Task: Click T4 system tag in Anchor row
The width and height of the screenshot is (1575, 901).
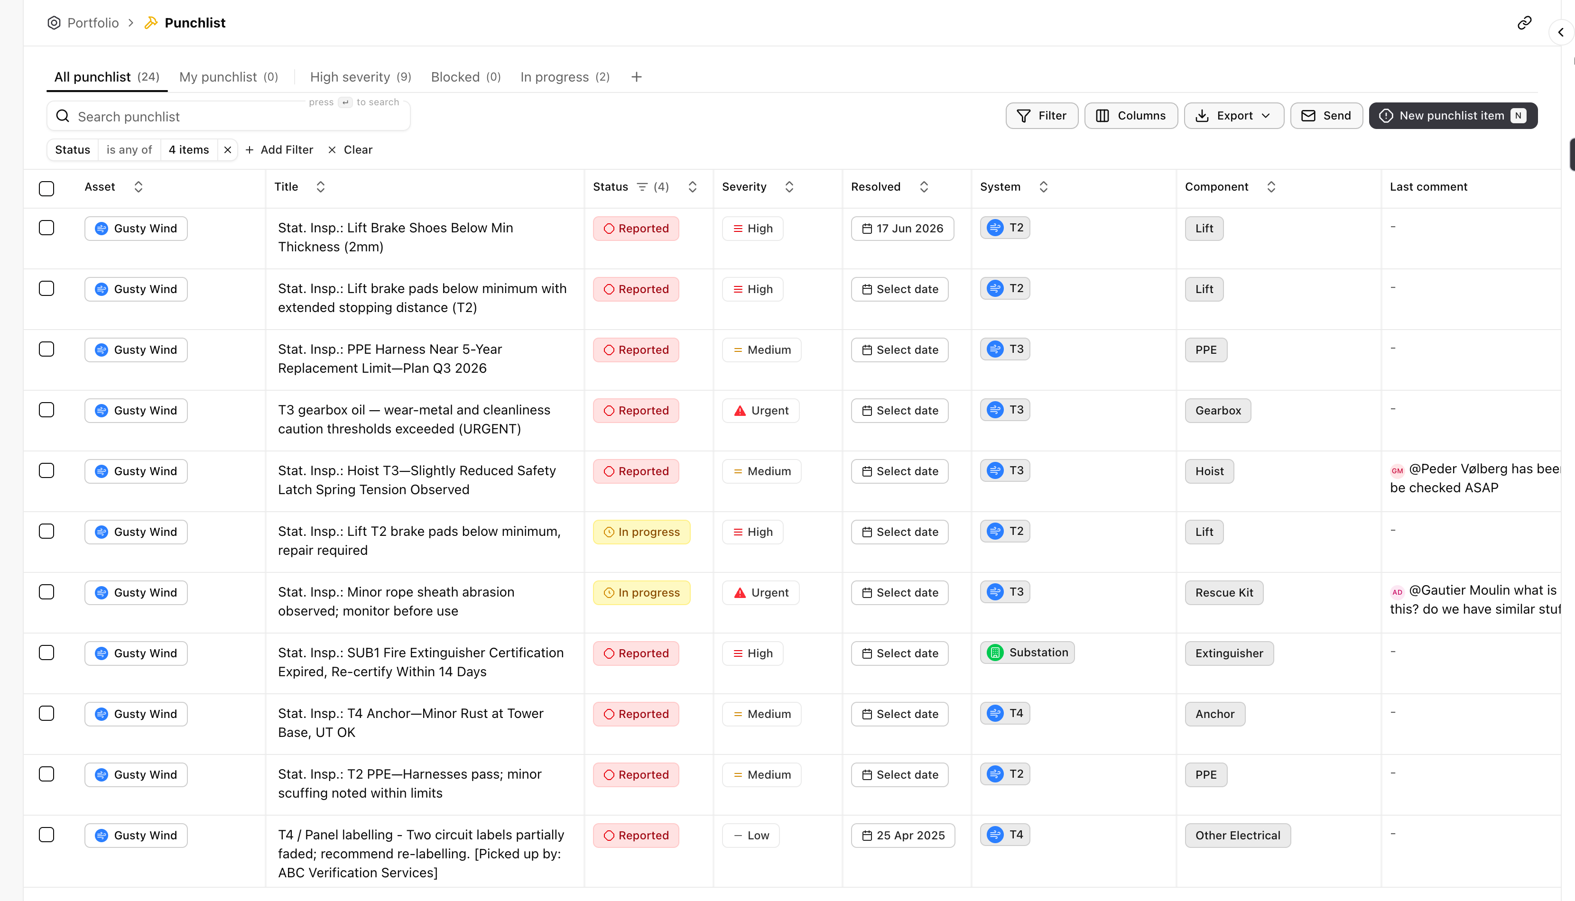Action: click(x=1005, y=713)
